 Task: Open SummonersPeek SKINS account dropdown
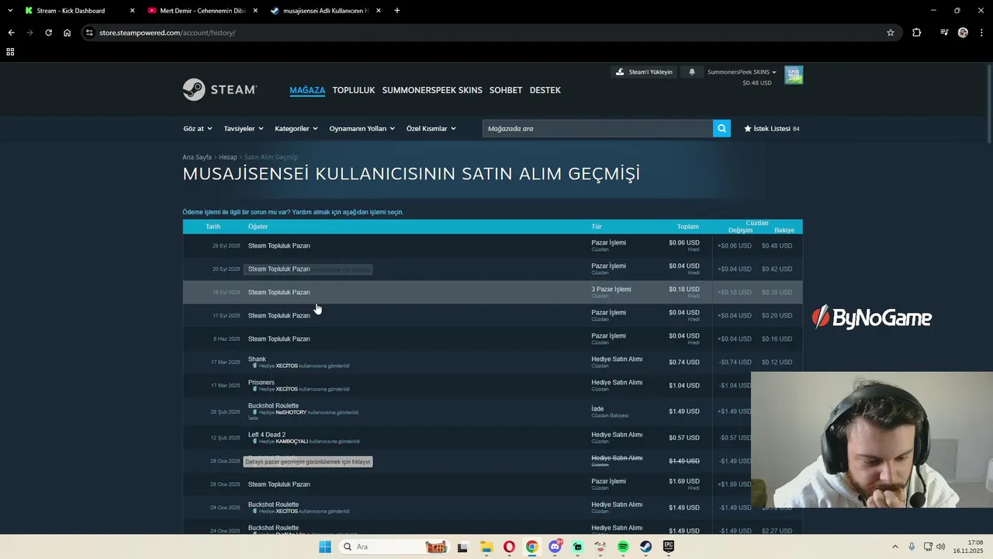pos(742,72)
